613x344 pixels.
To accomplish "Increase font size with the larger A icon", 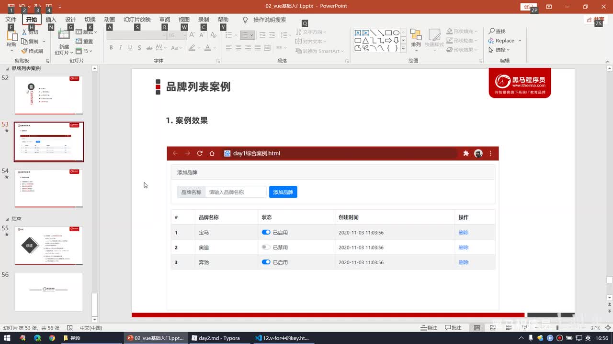I will pos(192,35).
